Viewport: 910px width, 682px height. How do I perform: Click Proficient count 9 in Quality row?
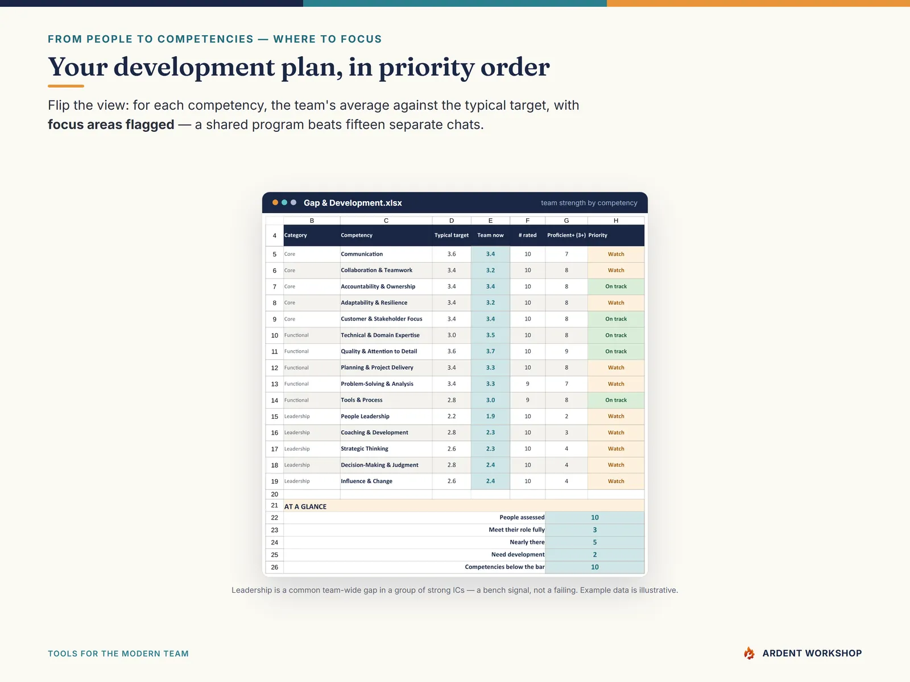click(x=566, y=351)
